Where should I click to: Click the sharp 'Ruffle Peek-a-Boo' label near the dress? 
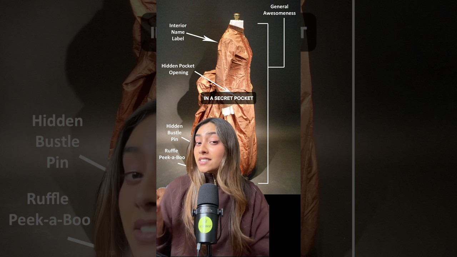tap(172, 154)
